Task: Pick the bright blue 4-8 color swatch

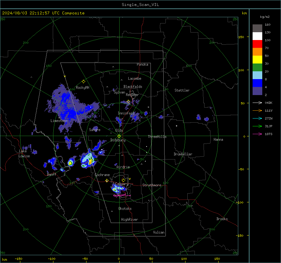Action: click(257, 83)
